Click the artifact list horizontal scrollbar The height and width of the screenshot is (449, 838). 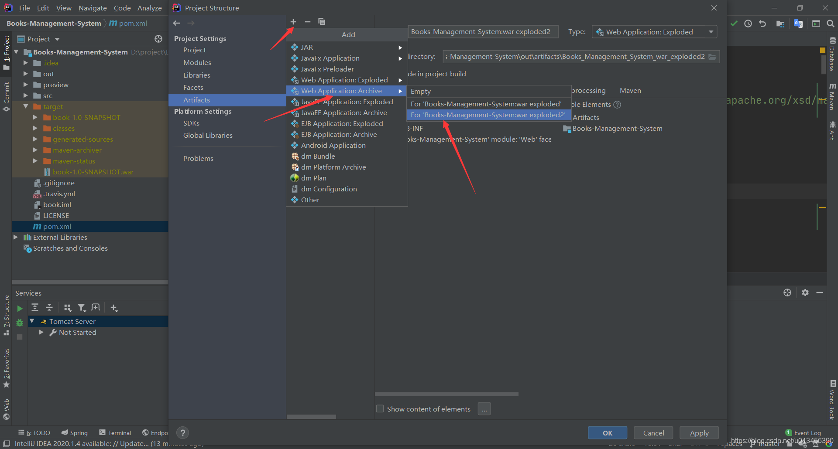coord(311,417)
